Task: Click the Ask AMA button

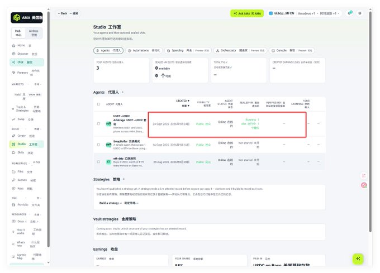Action: click(x=247, y=13)
